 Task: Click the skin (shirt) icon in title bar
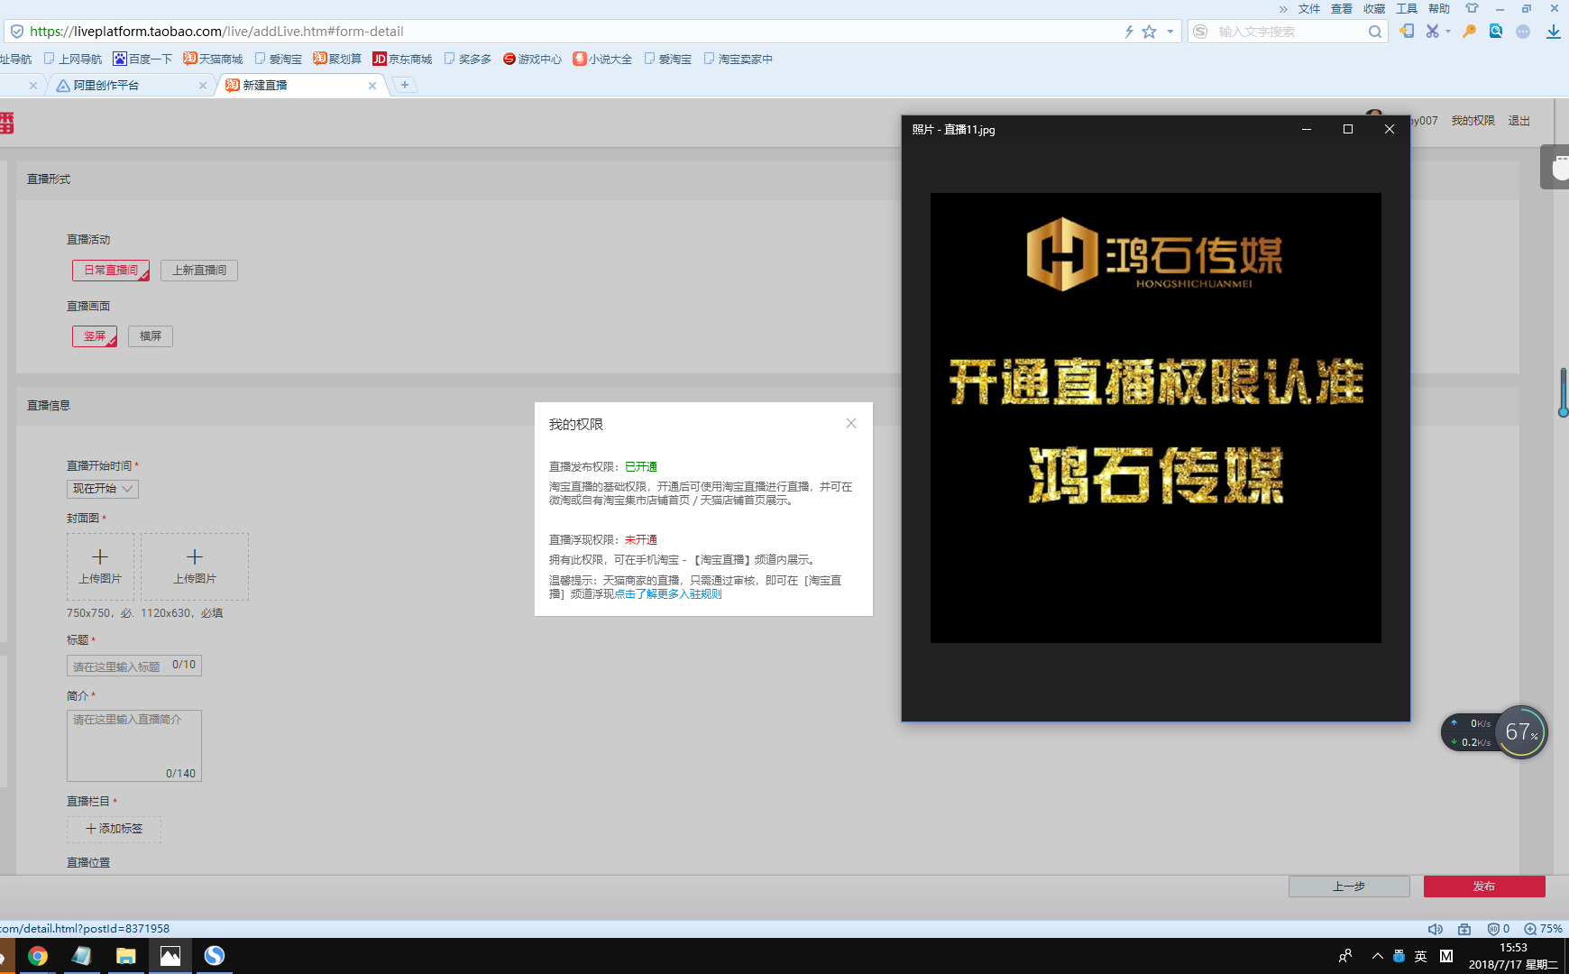1472,8
